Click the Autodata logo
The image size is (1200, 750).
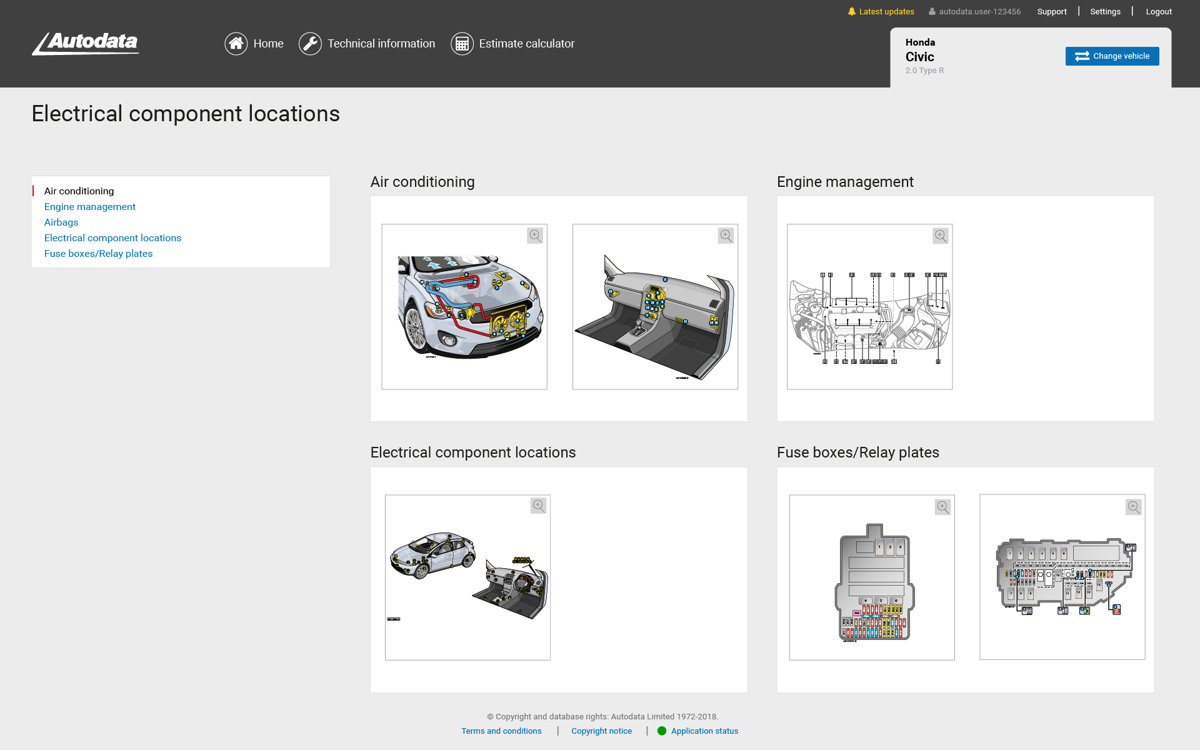[86, 44]
